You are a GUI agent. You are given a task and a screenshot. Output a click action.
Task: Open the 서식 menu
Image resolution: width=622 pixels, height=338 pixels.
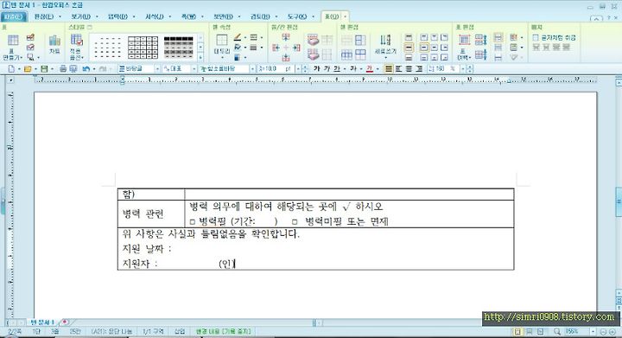[155, 16]
